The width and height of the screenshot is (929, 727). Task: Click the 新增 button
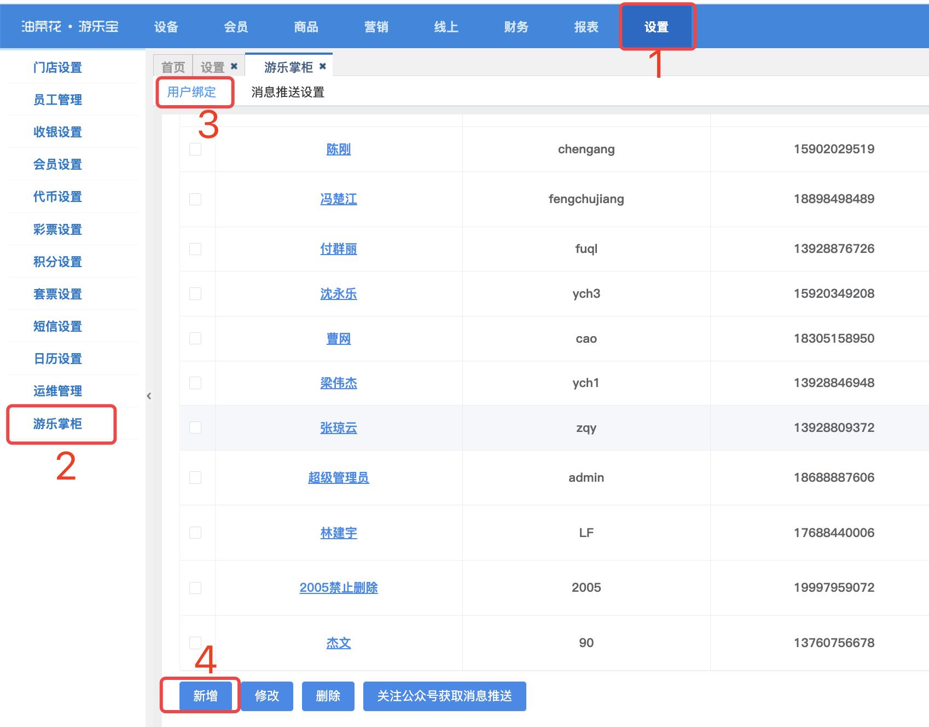[x=206, y=696]
